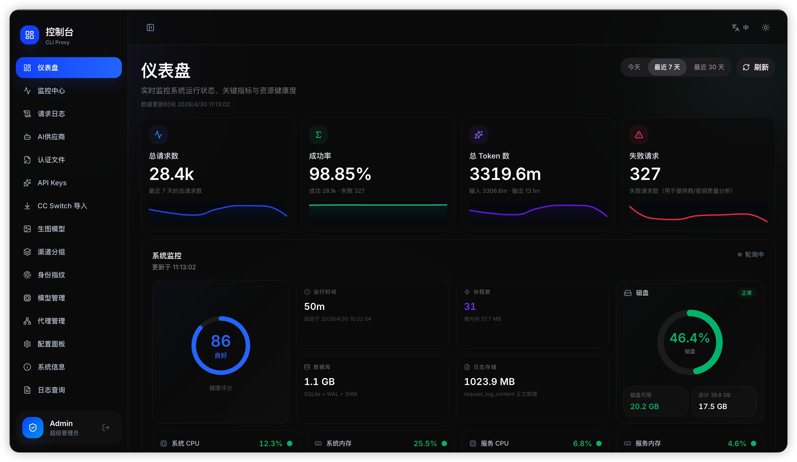Click the CC Switch 导入 download icon
Image resolution: width=797 pixels, height=462 pixels.
point(27,206)
